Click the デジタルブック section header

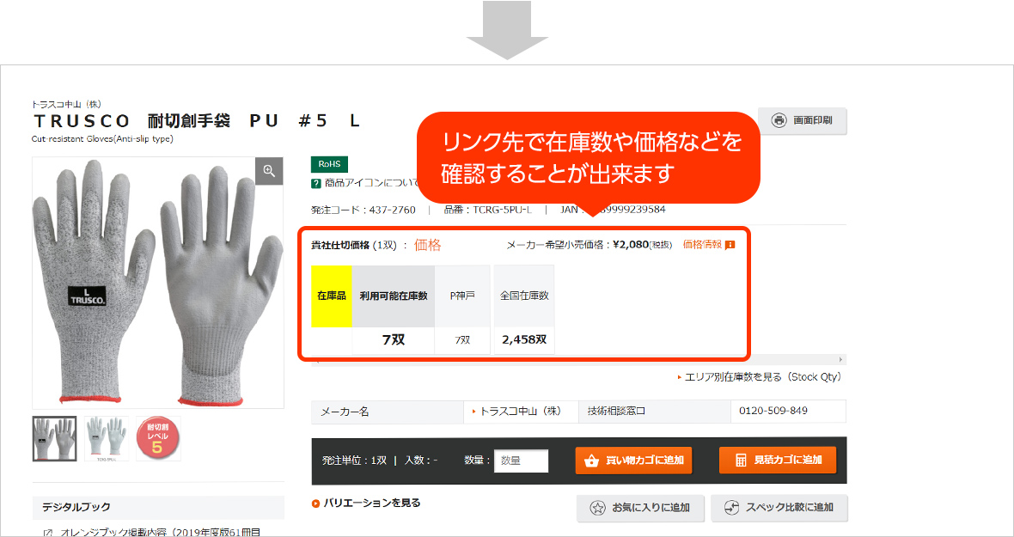(x=158, y=507)
